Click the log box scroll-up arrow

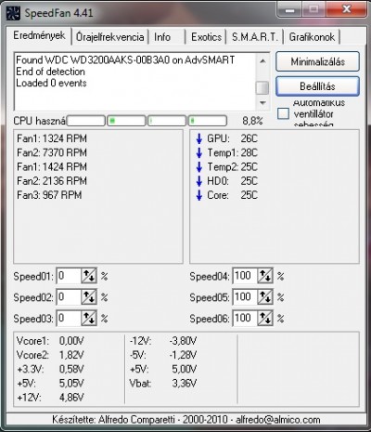pos(262,61)
